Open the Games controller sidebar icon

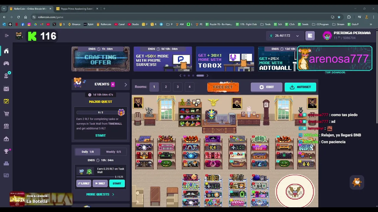click(x=6, y=63)
